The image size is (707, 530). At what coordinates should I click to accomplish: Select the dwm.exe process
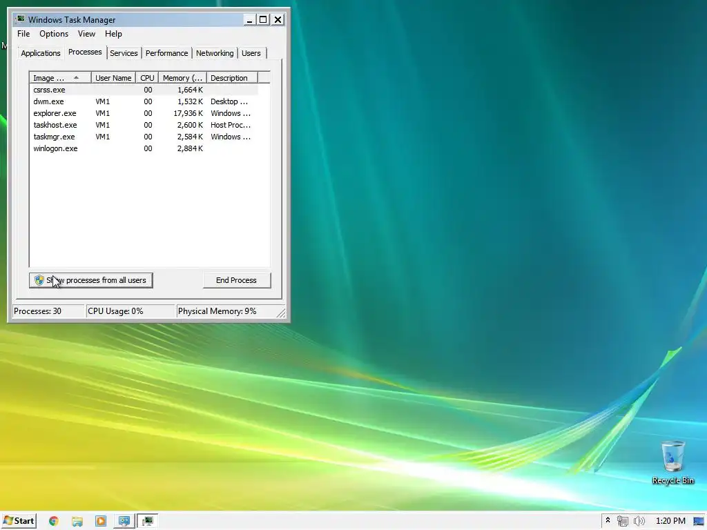coord(144,101)
